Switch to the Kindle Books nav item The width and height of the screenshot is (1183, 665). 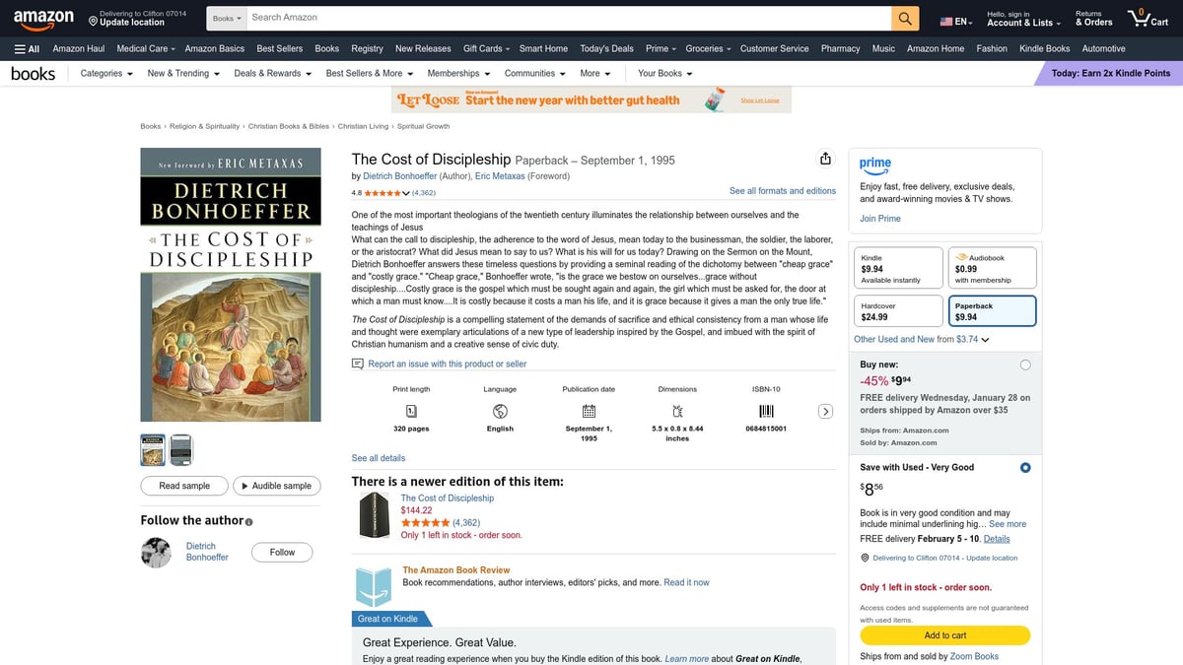pyautogui.click(x=1044, y=48)
